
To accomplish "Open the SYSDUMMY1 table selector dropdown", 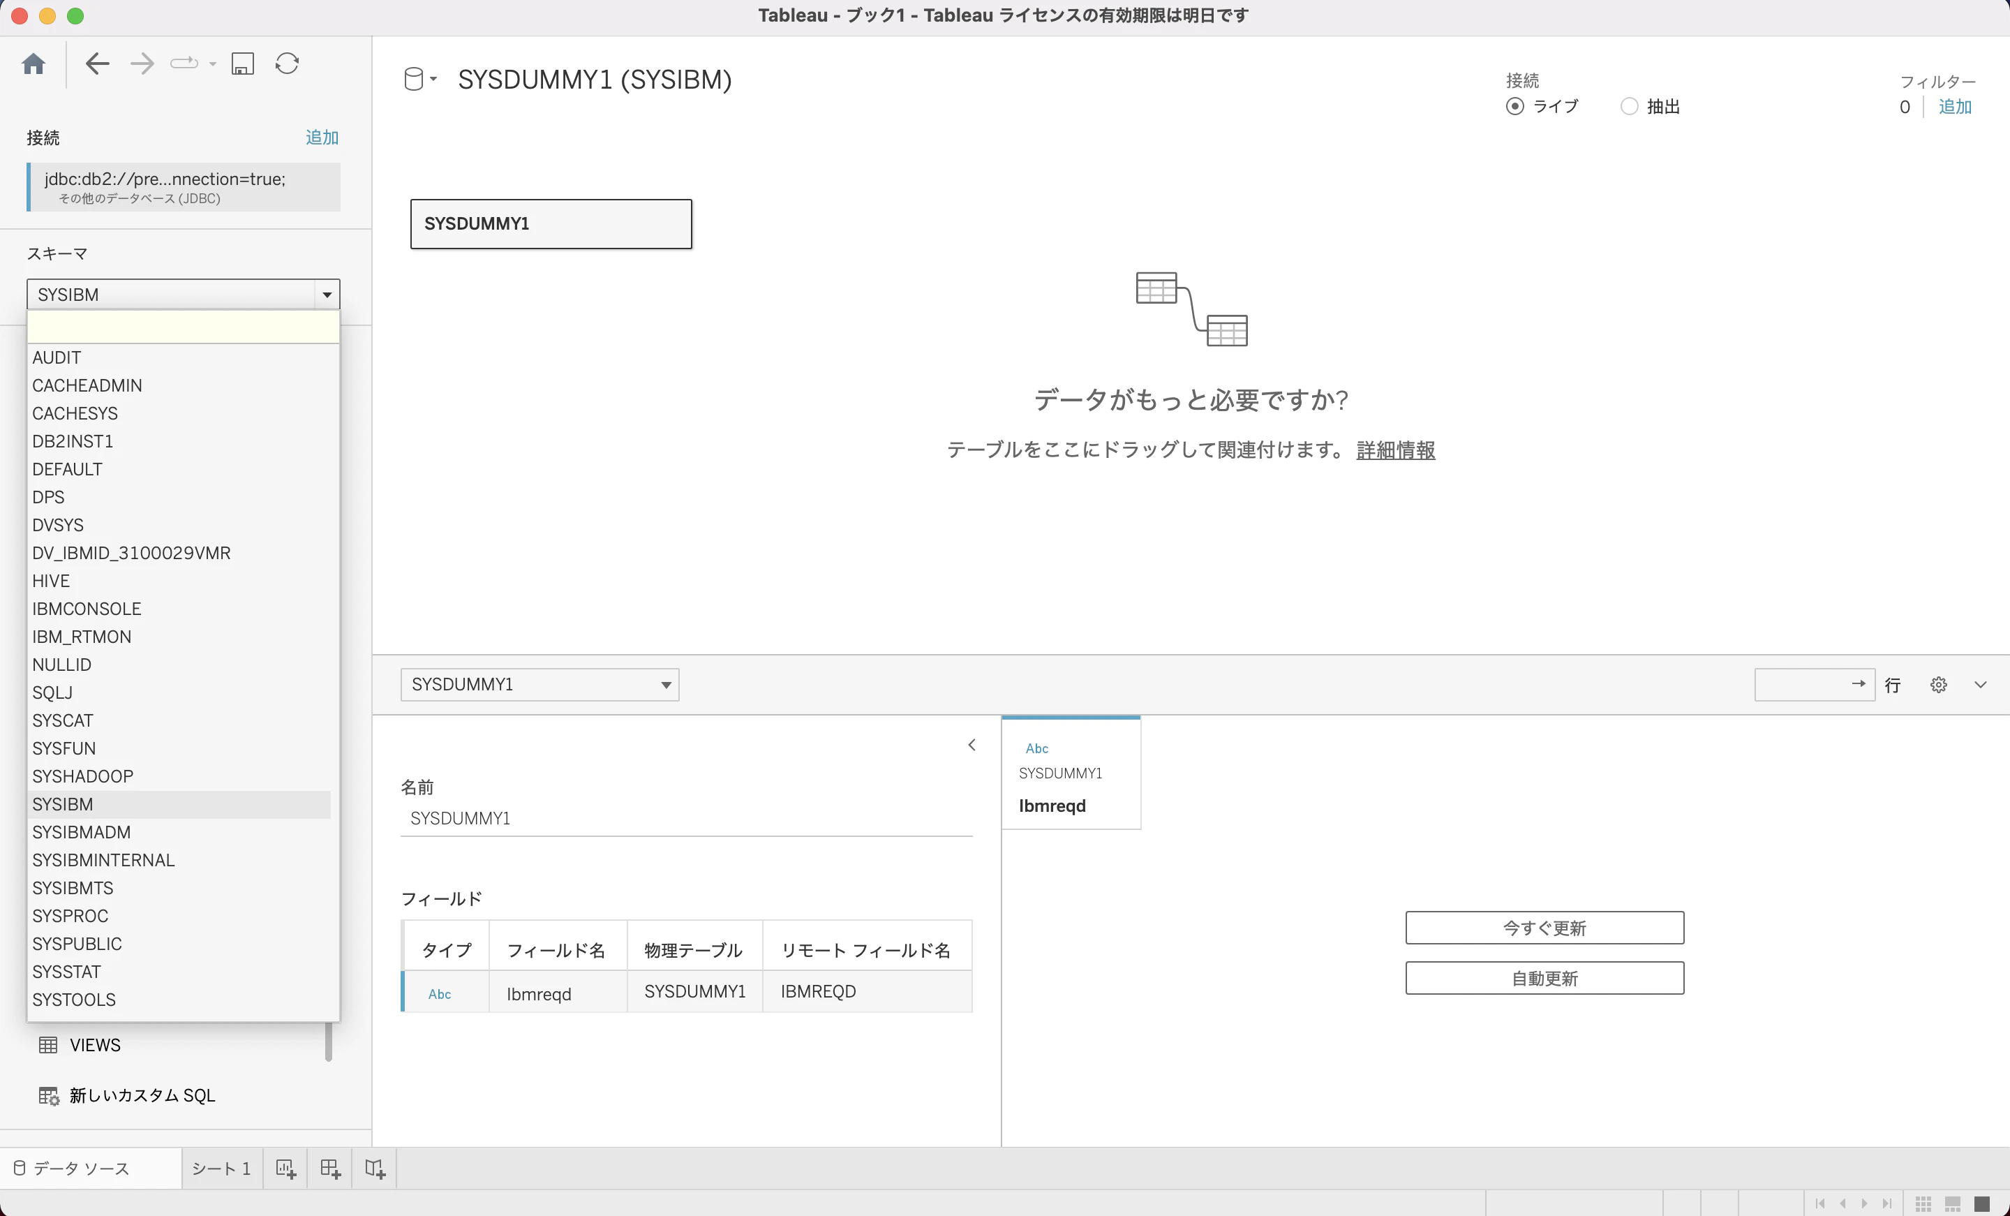I will pos(540,685).
